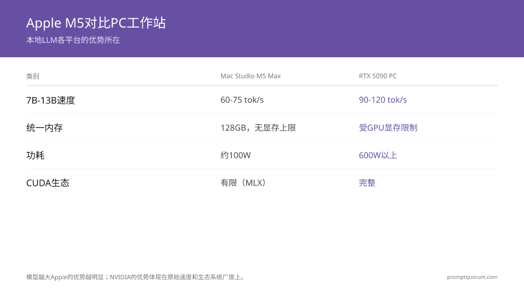
Task: Click the cell '600W以上'
Action: point(378,155)
